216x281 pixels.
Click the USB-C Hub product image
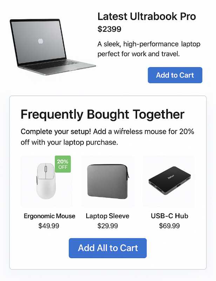tap(169, 181)
